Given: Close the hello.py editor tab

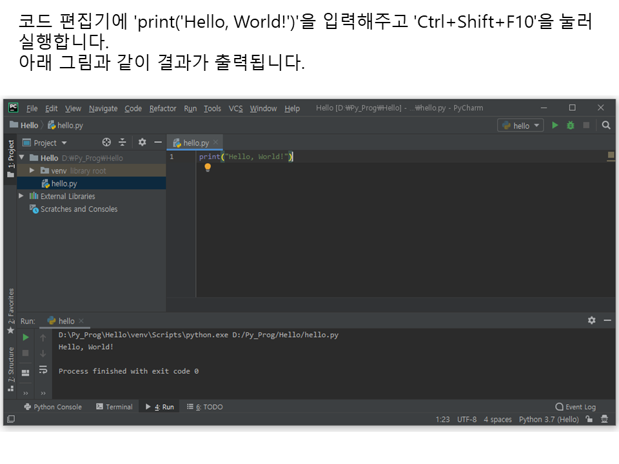Looking at the screenshot, I should coord(216,142).
